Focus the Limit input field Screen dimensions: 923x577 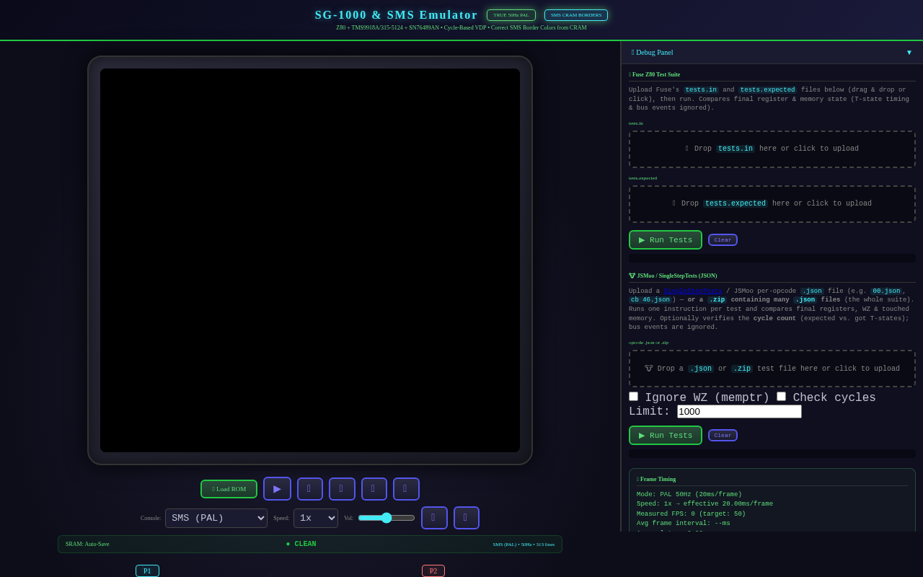click(x=739, y=412)
